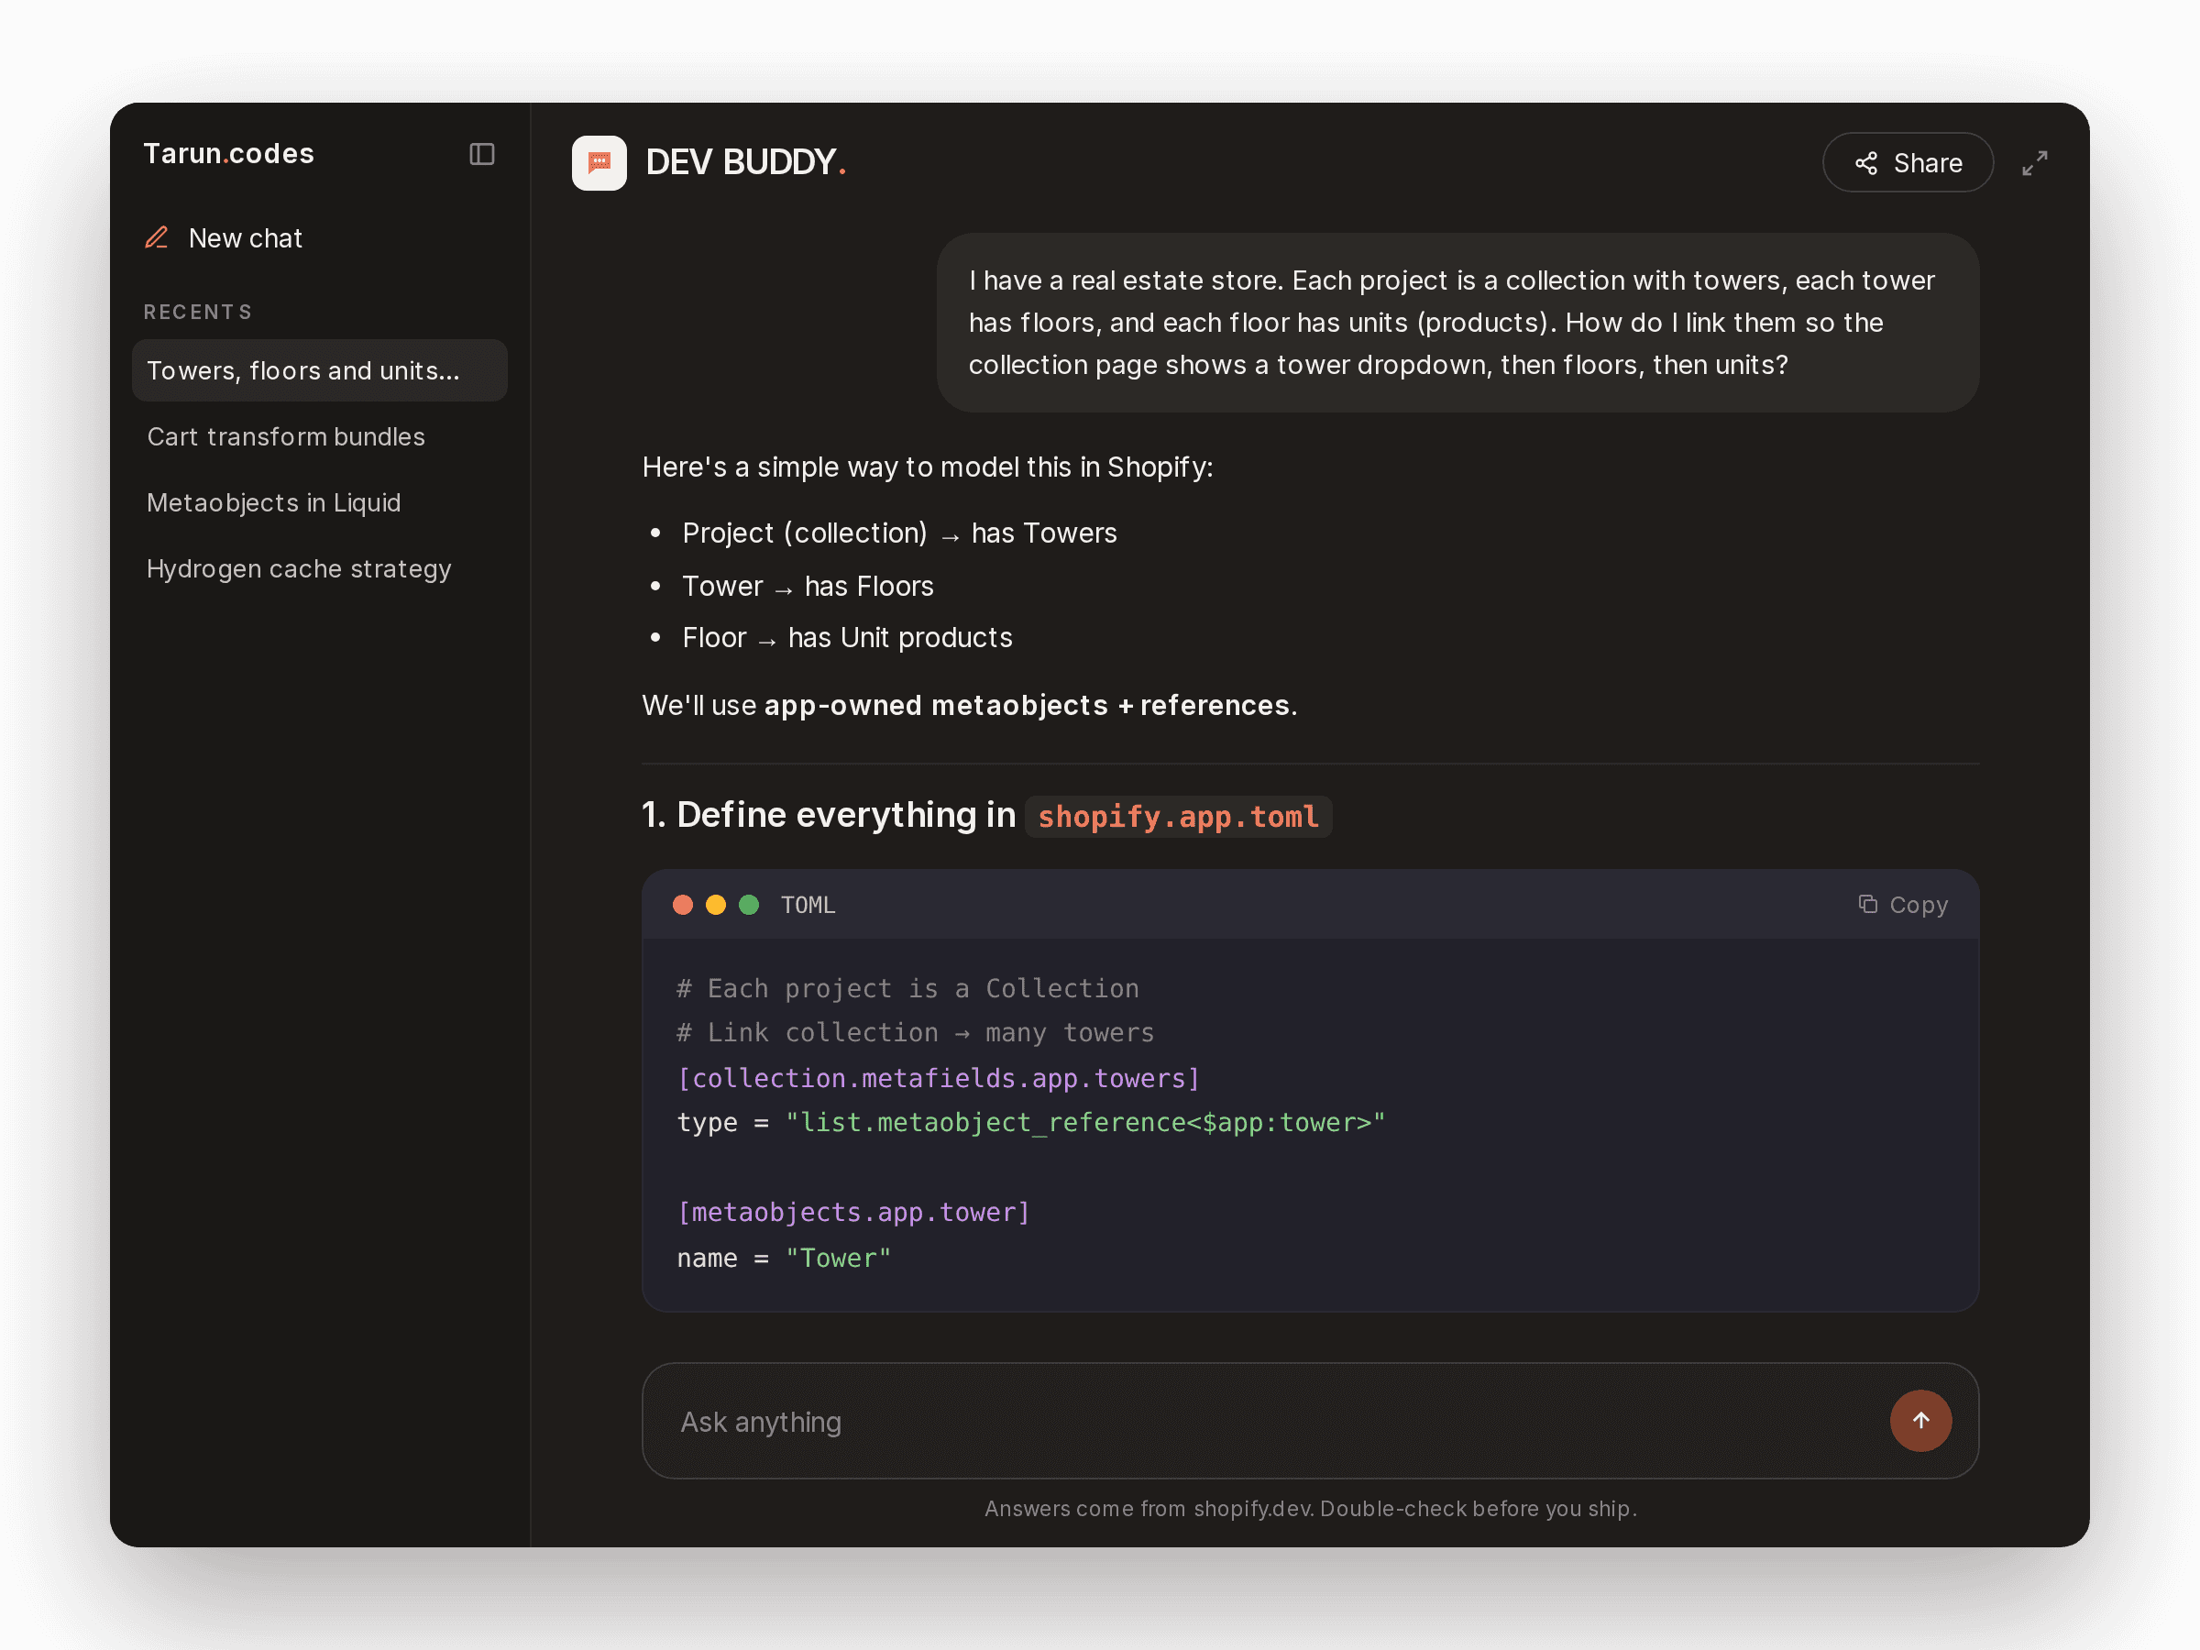
Task: Collapse the sidebar panel icon
Action: tap(481, 154)
